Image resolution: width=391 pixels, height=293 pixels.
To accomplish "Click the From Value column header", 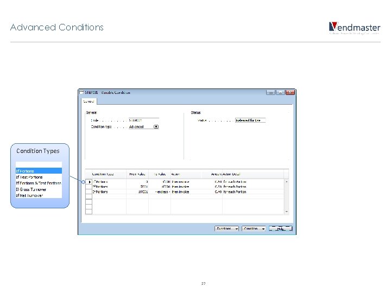I will coord(137,174).
